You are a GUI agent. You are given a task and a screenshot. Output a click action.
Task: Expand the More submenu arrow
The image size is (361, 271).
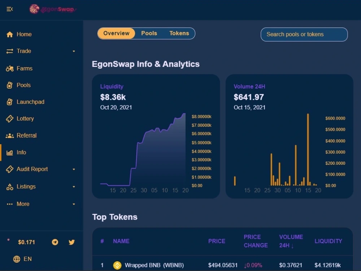[74, 204]
